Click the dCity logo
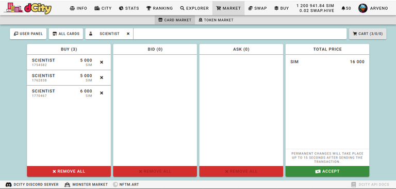 (x=28, y=8)
